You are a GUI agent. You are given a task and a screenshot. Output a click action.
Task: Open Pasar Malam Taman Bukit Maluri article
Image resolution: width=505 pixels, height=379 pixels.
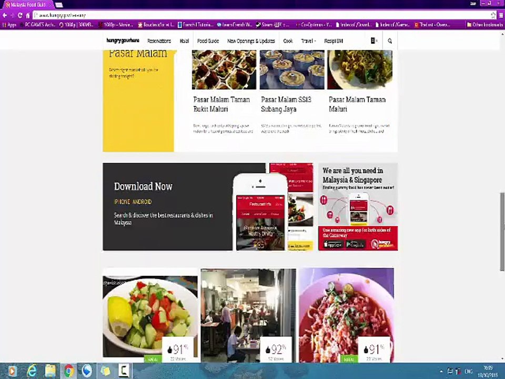click(221, 104)
